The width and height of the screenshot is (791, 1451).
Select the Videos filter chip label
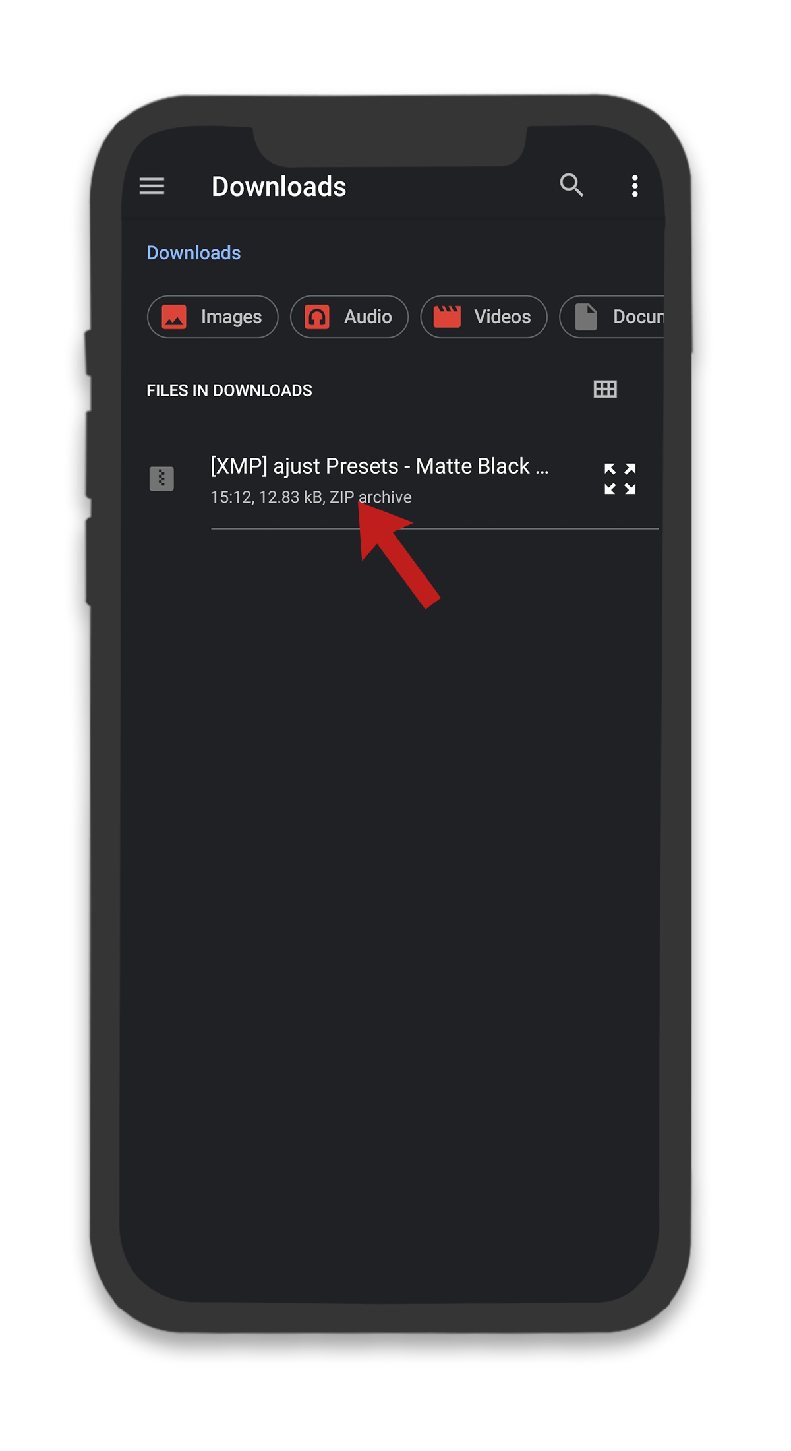click(x=502, y=317)
